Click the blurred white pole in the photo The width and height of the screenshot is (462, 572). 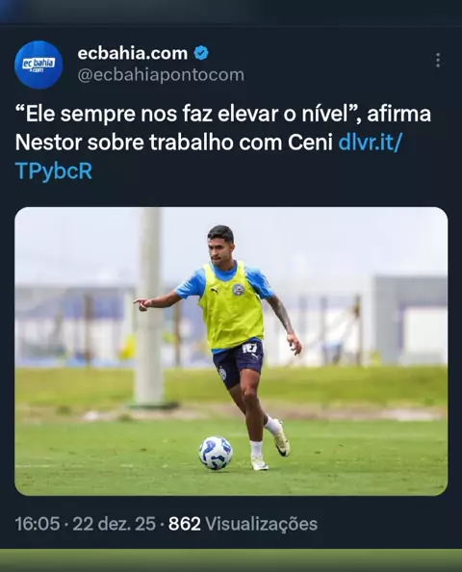(149, 307)
